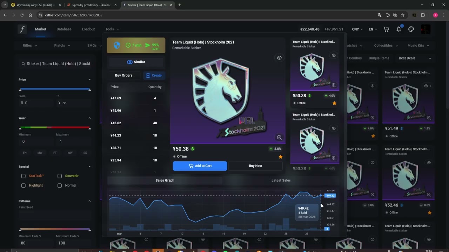Expand the Collectibles category dropdown
This screenshot has width=449, height=252.
coord(387,45)
